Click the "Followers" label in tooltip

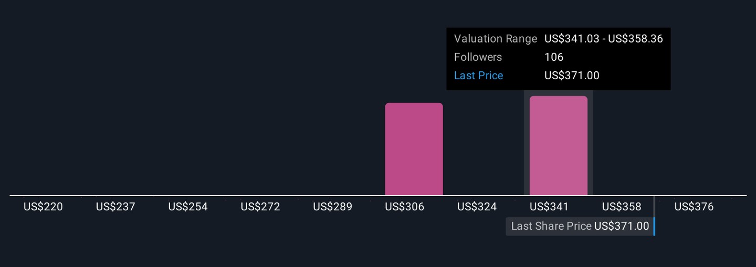pyautogui.click(x=478, y=57)
